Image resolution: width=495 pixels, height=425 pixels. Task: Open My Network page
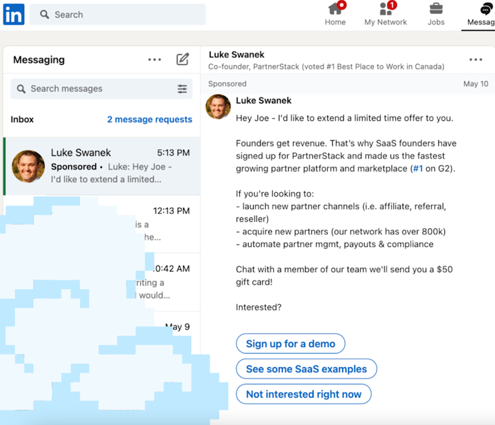(386, 15)
